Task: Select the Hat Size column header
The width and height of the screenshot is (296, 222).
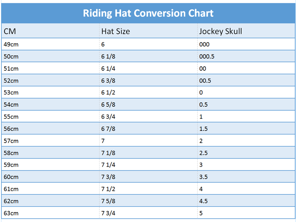Action: point(115,32)
